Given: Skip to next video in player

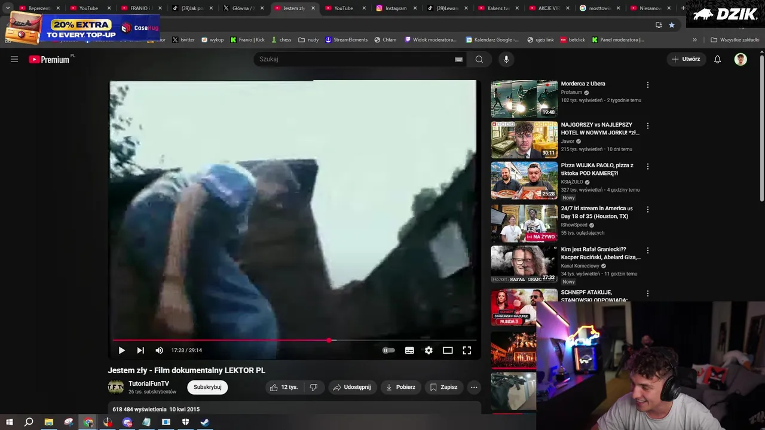Looking at the screenshot, I should [x=140, y=351].
